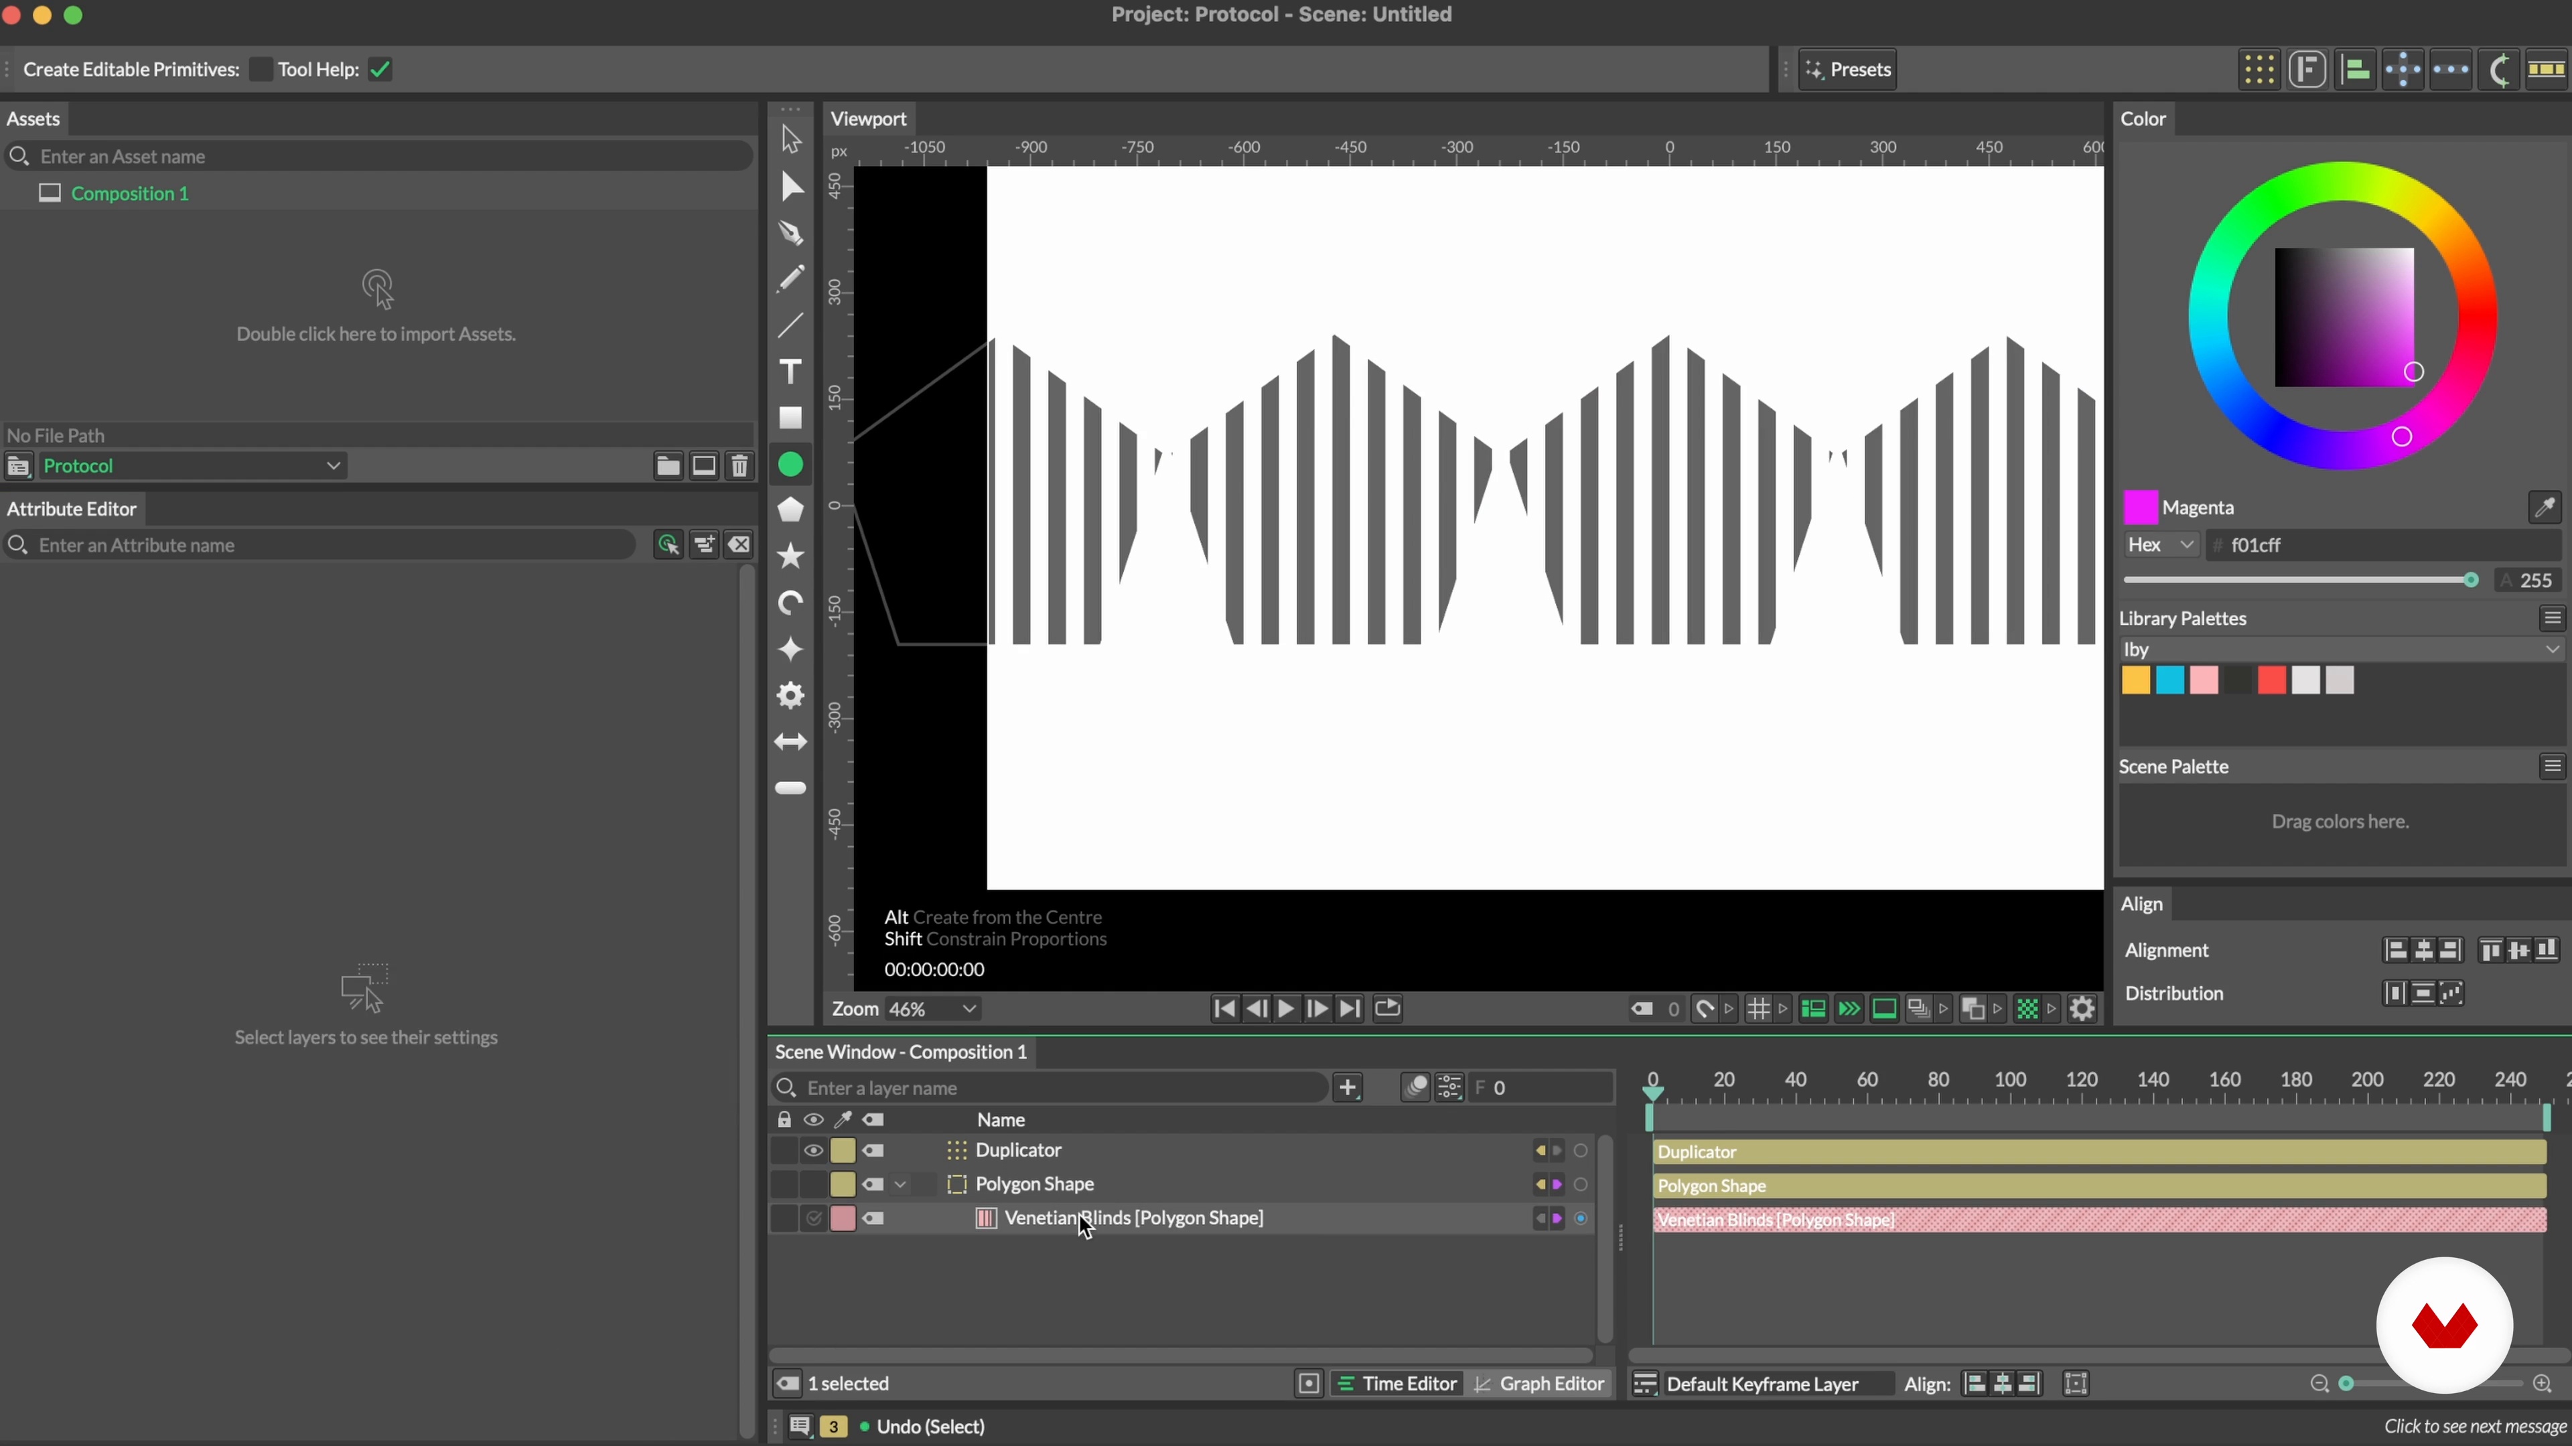Viewport: 2572px width, 1446px height.
Task: Click the messages icon in status bar
Action: coord(801,1427)
